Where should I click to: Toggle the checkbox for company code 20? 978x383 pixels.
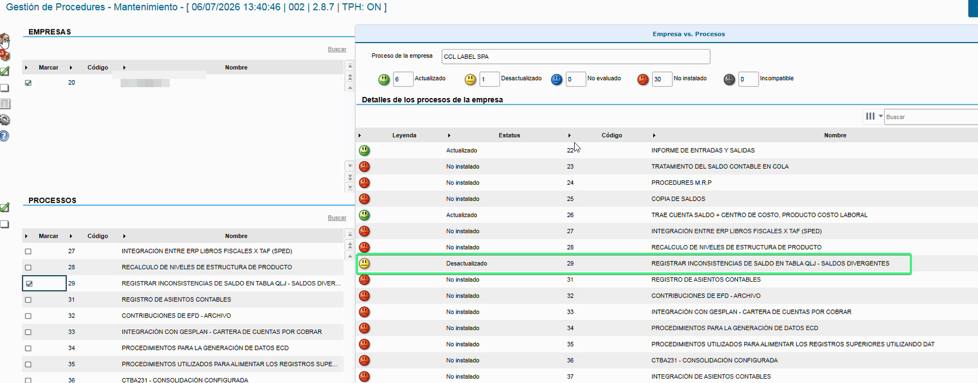[28, 83]
